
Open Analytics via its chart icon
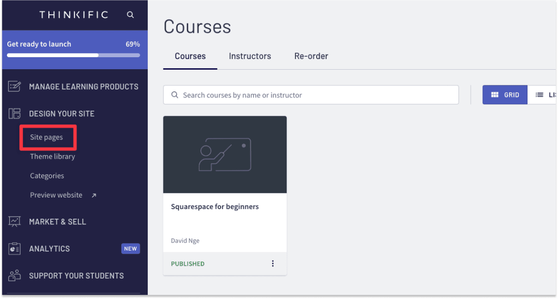coord(14,249)
